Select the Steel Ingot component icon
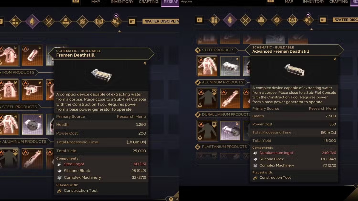 pyautogui.click(x=59, y=164)
